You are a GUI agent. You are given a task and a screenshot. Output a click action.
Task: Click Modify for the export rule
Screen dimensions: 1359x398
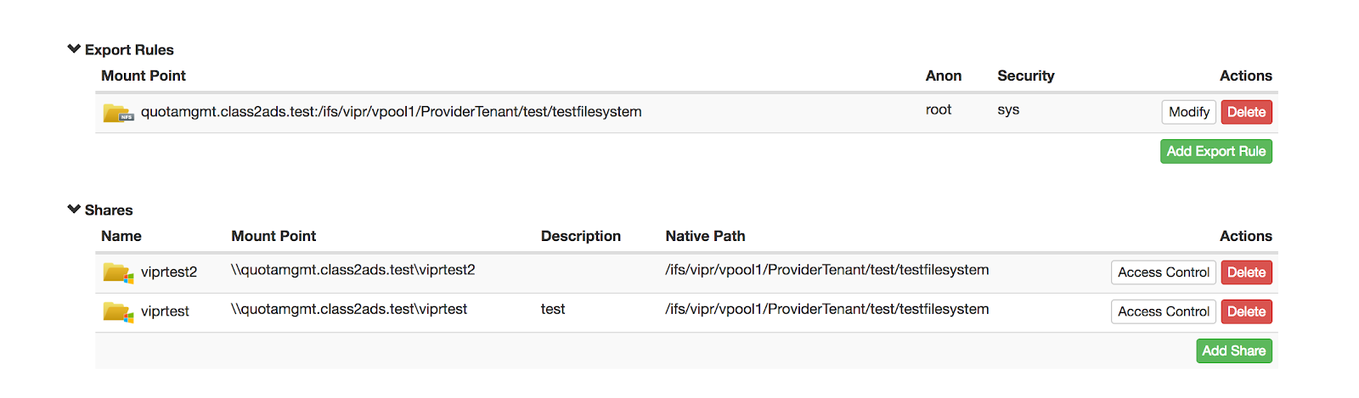click(1188, 112)
